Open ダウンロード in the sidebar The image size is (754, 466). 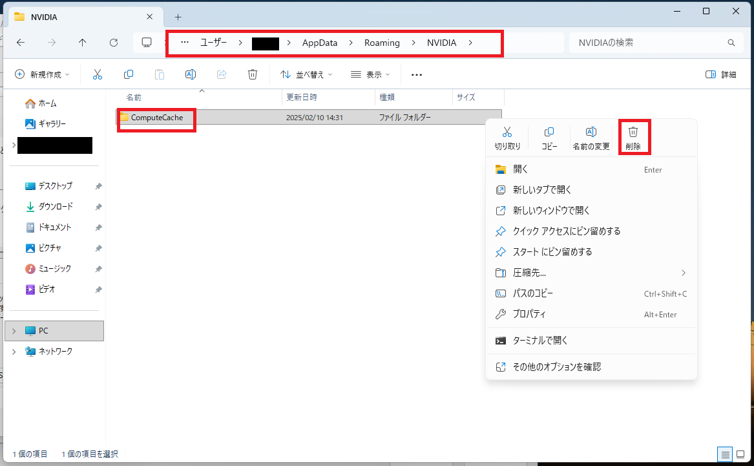[x=55, y=207]
